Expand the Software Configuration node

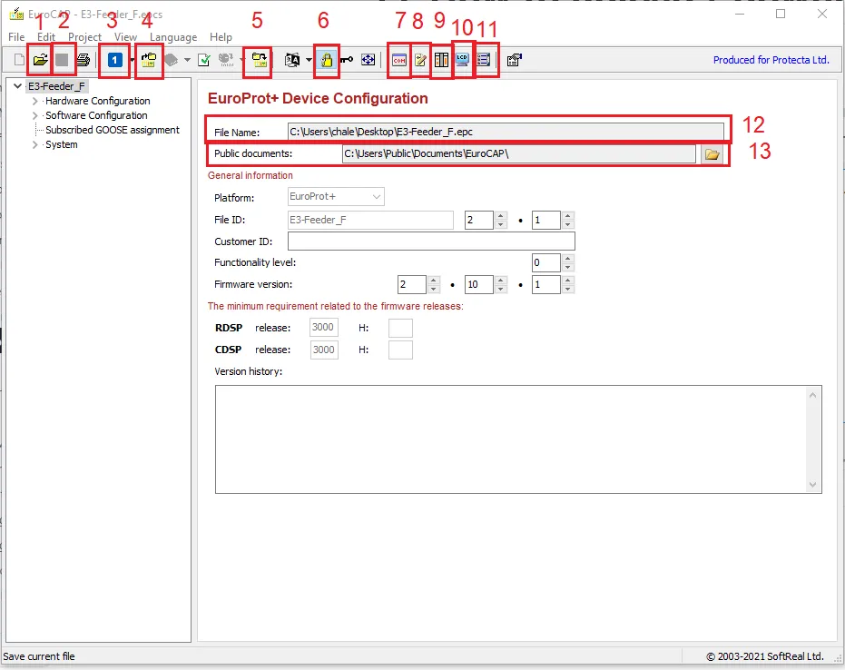point(35,115)
